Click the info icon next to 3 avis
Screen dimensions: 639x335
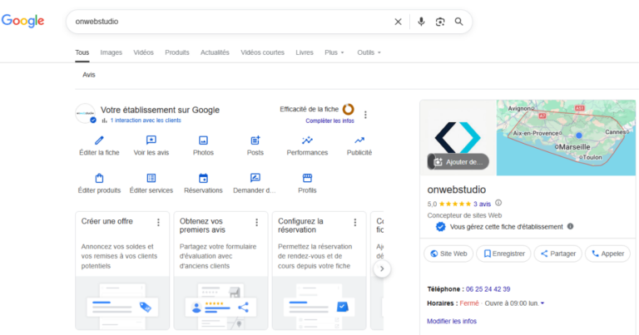click(x=498, y=203)
